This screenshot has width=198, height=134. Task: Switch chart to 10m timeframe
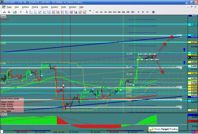(x=110, y=12)
